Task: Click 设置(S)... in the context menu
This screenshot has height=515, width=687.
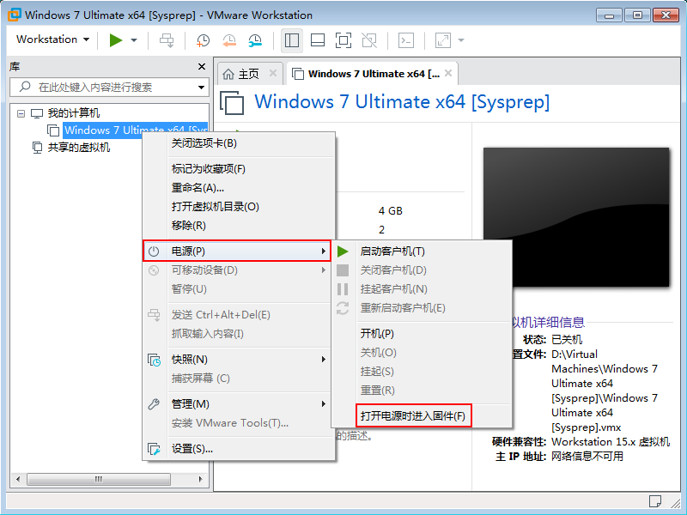Action: tap(192, 448)
